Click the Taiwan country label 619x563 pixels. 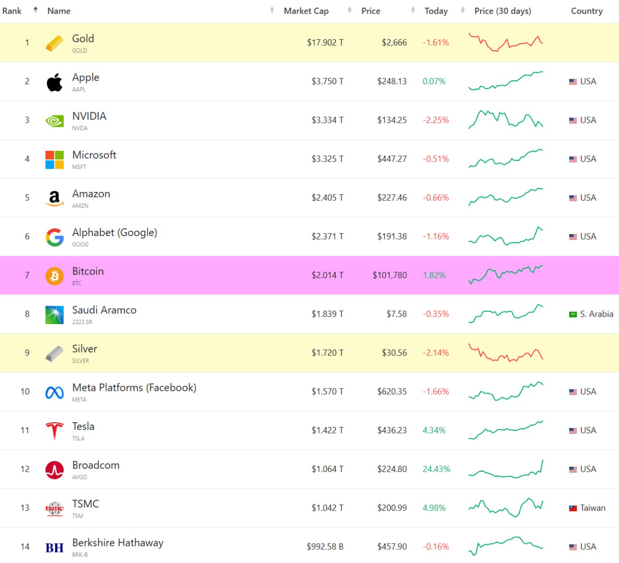[593, 508]
